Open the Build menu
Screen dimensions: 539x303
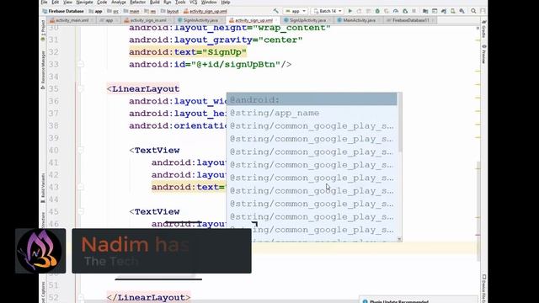pos(155,2)
